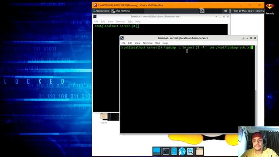Open the Xfce Applications menu
This screenshot has height=157, width=279.
tap(101, 11)
